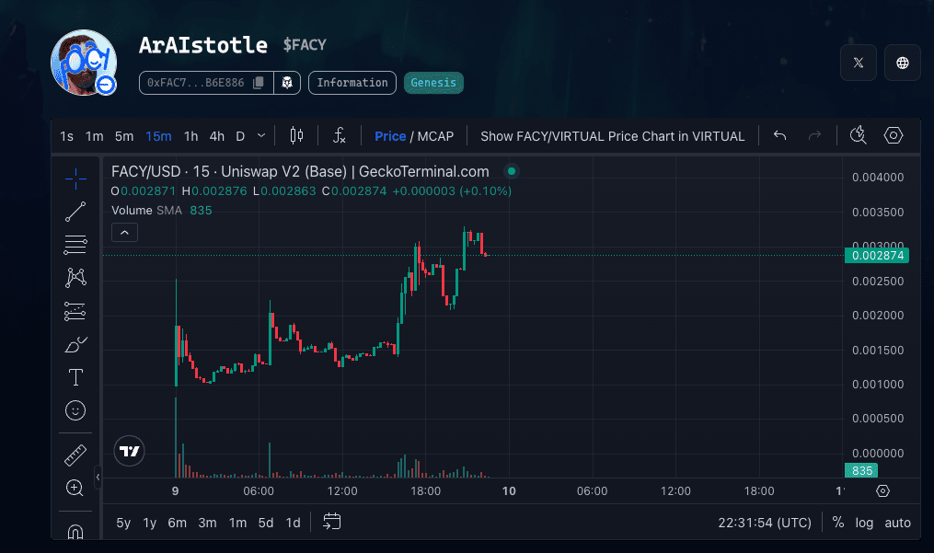This screenshot has width=934, height=553.
Task: Collapse the indicator legend chevron
Action: tap(124, 233)
